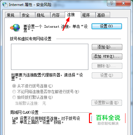Open the 隐私 tab
The width and height of the screenshot is (133, 135).
(43, 15)
